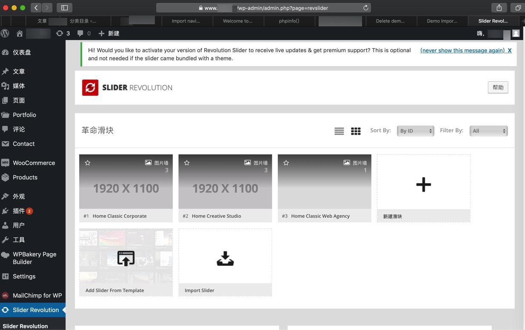Click the 帮助 help button

click(x=498, y=87)
